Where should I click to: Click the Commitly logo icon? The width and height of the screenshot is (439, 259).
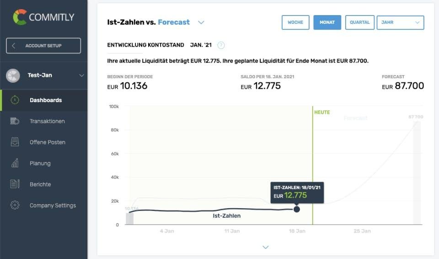tap(20, 17)
